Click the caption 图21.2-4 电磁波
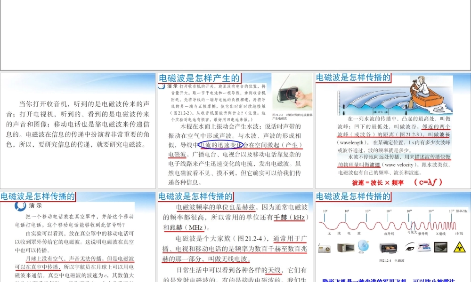Image resolution: width=471 pixels, height=282 pixels. [392, 260]
